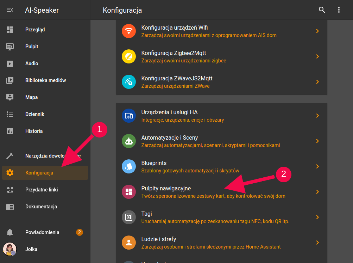Click the Dziennik list icon
The height and width of the screenshot is (263, 353).
click(x=10, y=114)
